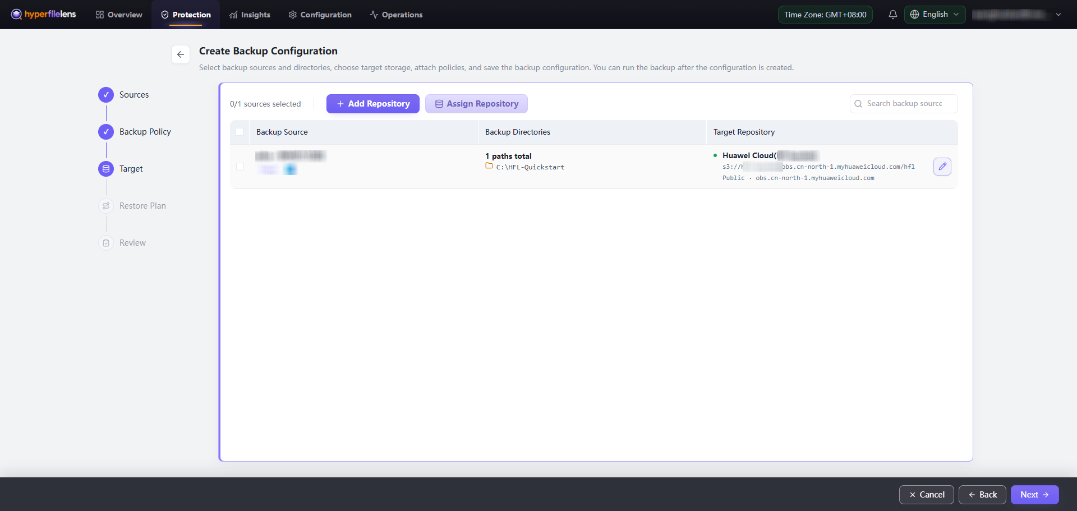1077x511 pixels.
Task: Expand the user account dropdown chevron
Action: 1058,15
